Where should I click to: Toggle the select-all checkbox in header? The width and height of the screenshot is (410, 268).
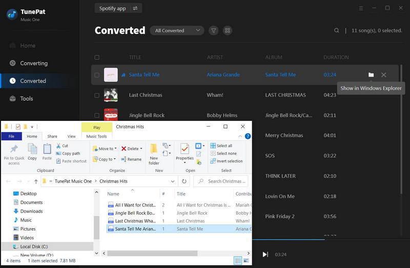point(97,57)
